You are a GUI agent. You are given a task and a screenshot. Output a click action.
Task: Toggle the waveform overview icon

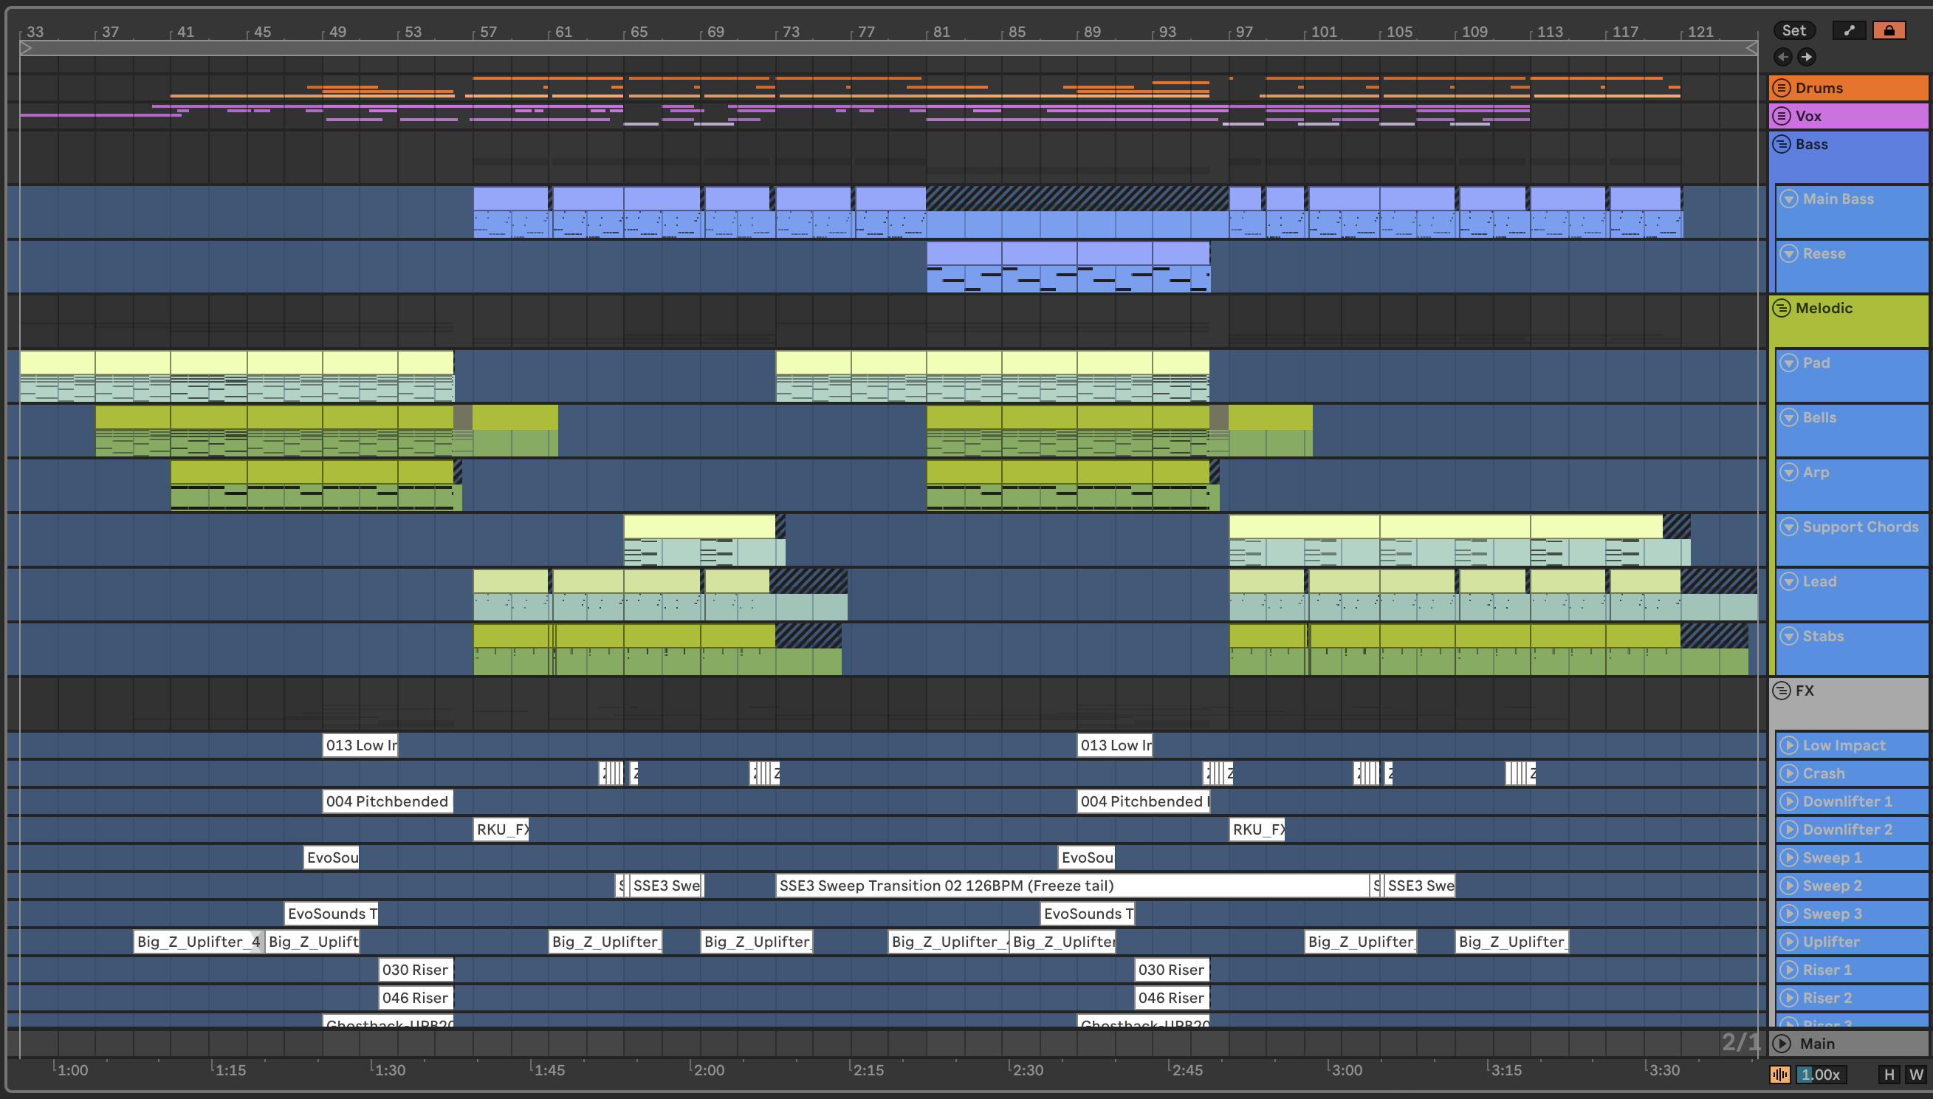(x=1780, y=1074)
